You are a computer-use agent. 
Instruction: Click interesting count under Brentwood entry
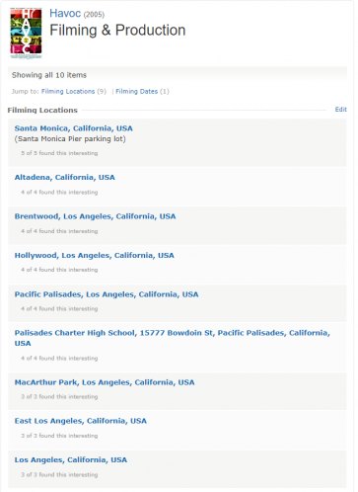point(59,231)
